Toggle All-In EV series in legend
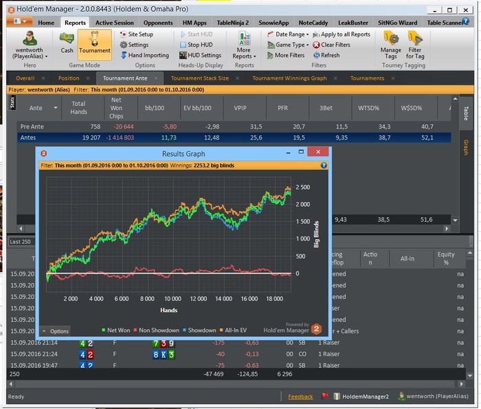Screen dimensions: 481x409 [234, 330]
